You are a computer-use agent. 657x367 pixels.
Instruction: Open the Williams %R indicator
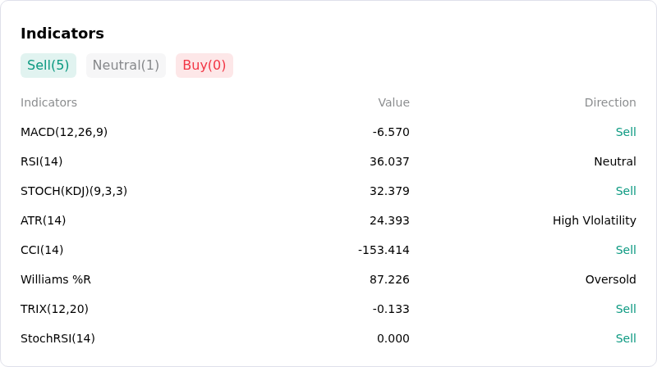coord(56,279)
